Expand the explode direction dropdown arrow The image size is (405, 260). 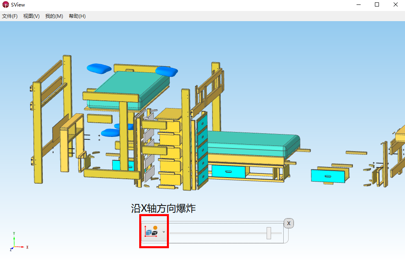click(164, 232)
